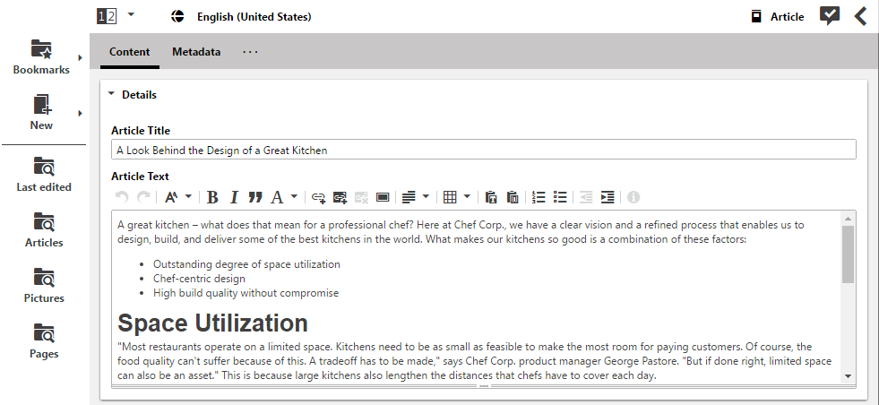Insert embedded image block icon

tap(383, 197)
